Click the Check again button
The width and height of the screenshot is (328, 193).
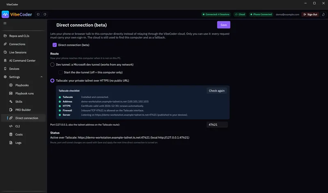pos(217,91)
